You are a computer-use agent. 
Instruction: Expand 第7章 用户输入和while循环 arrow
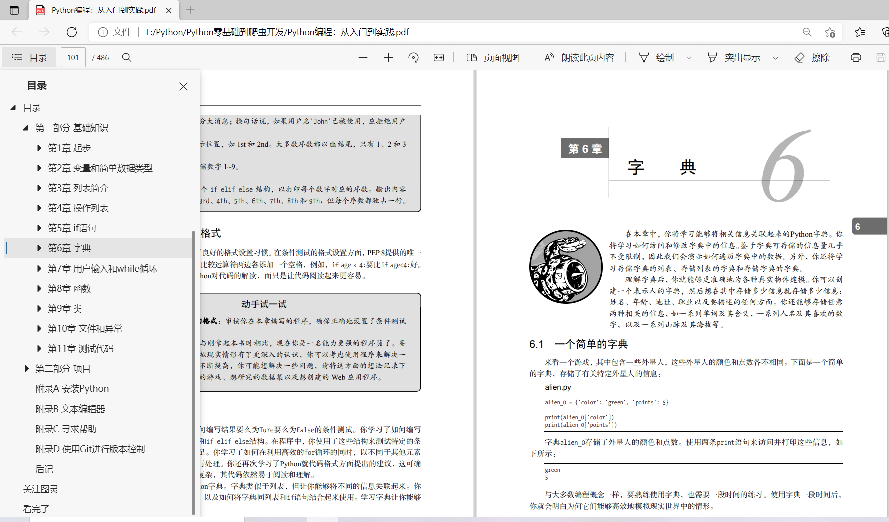click(39, 268)
